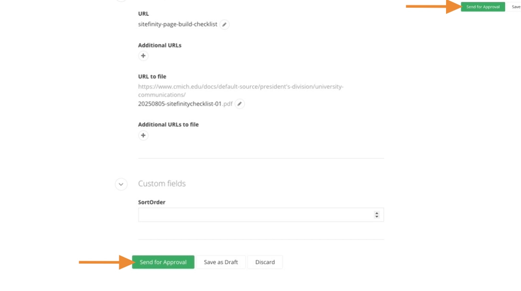Click the 20250805-sitefinitychecklist-01 file name text
The width and height of the screenshot is (521, 291).
180,104
